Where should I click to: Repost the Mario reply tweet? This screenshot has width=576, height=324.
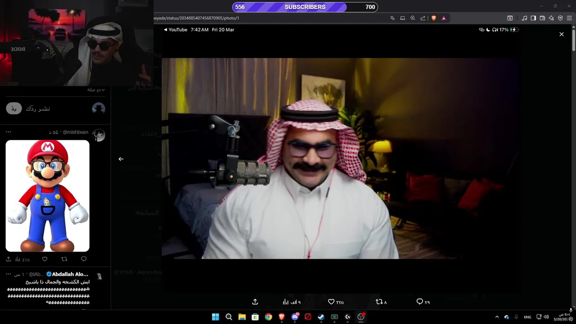64,259
